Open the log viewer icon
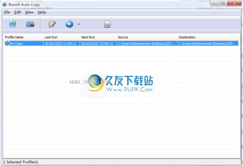243x166 pixels. pos(107,24)
